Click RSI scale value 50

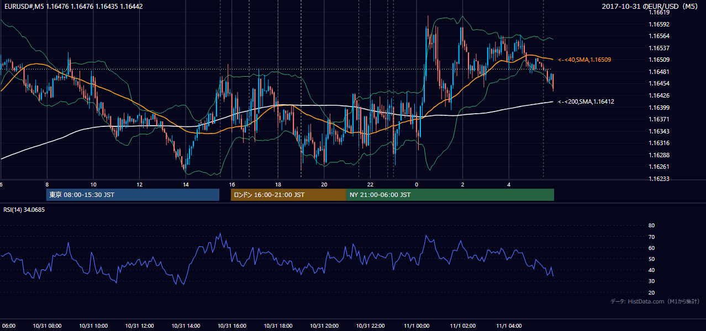(x=651, y=259)
